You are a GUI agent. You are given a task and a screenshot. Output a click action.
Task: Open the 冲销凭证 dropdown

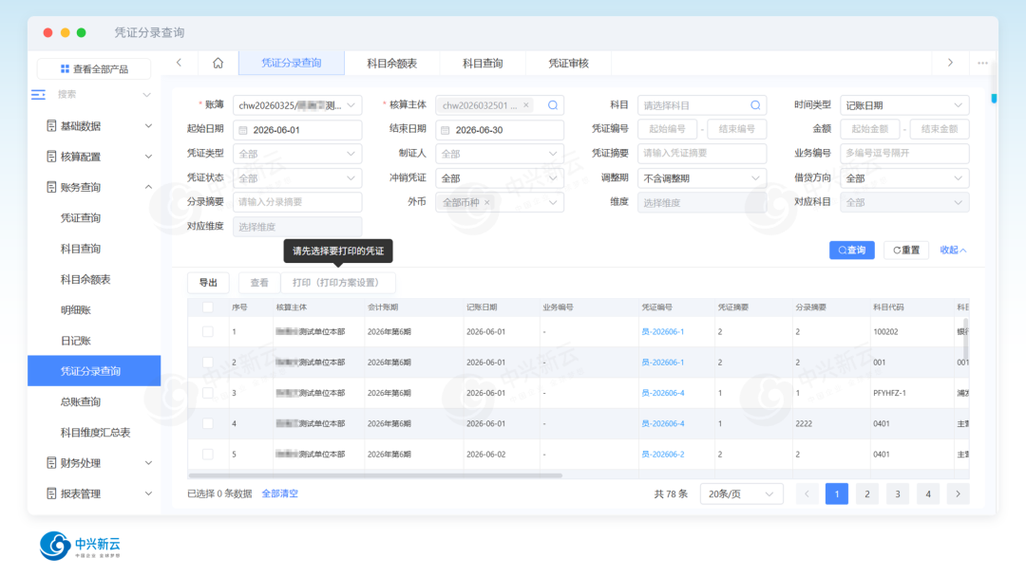pyautogui.click(x=500, y=177)
